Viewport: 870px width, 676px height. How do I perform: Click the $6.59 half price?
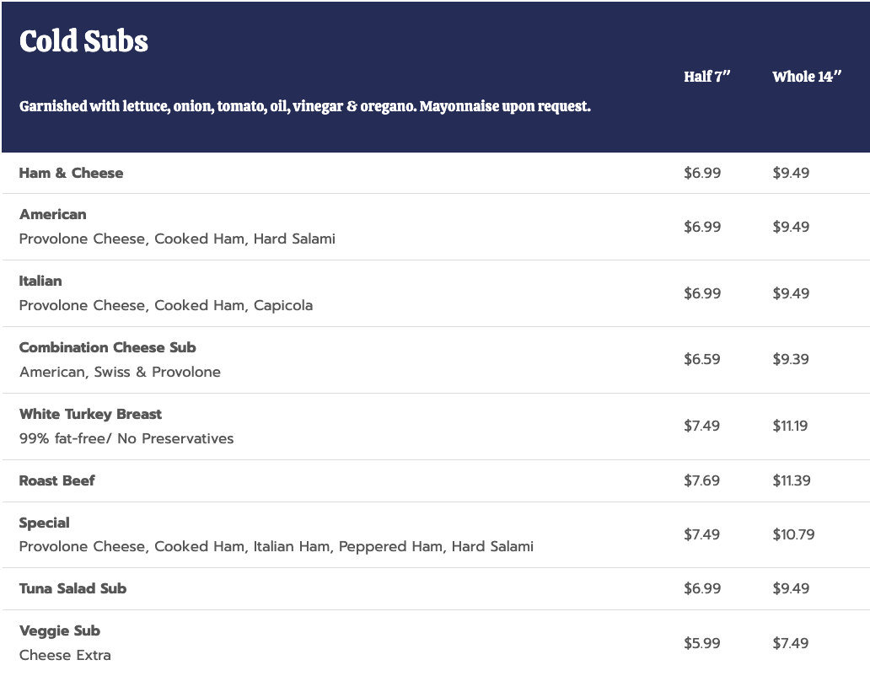(702, 359)
